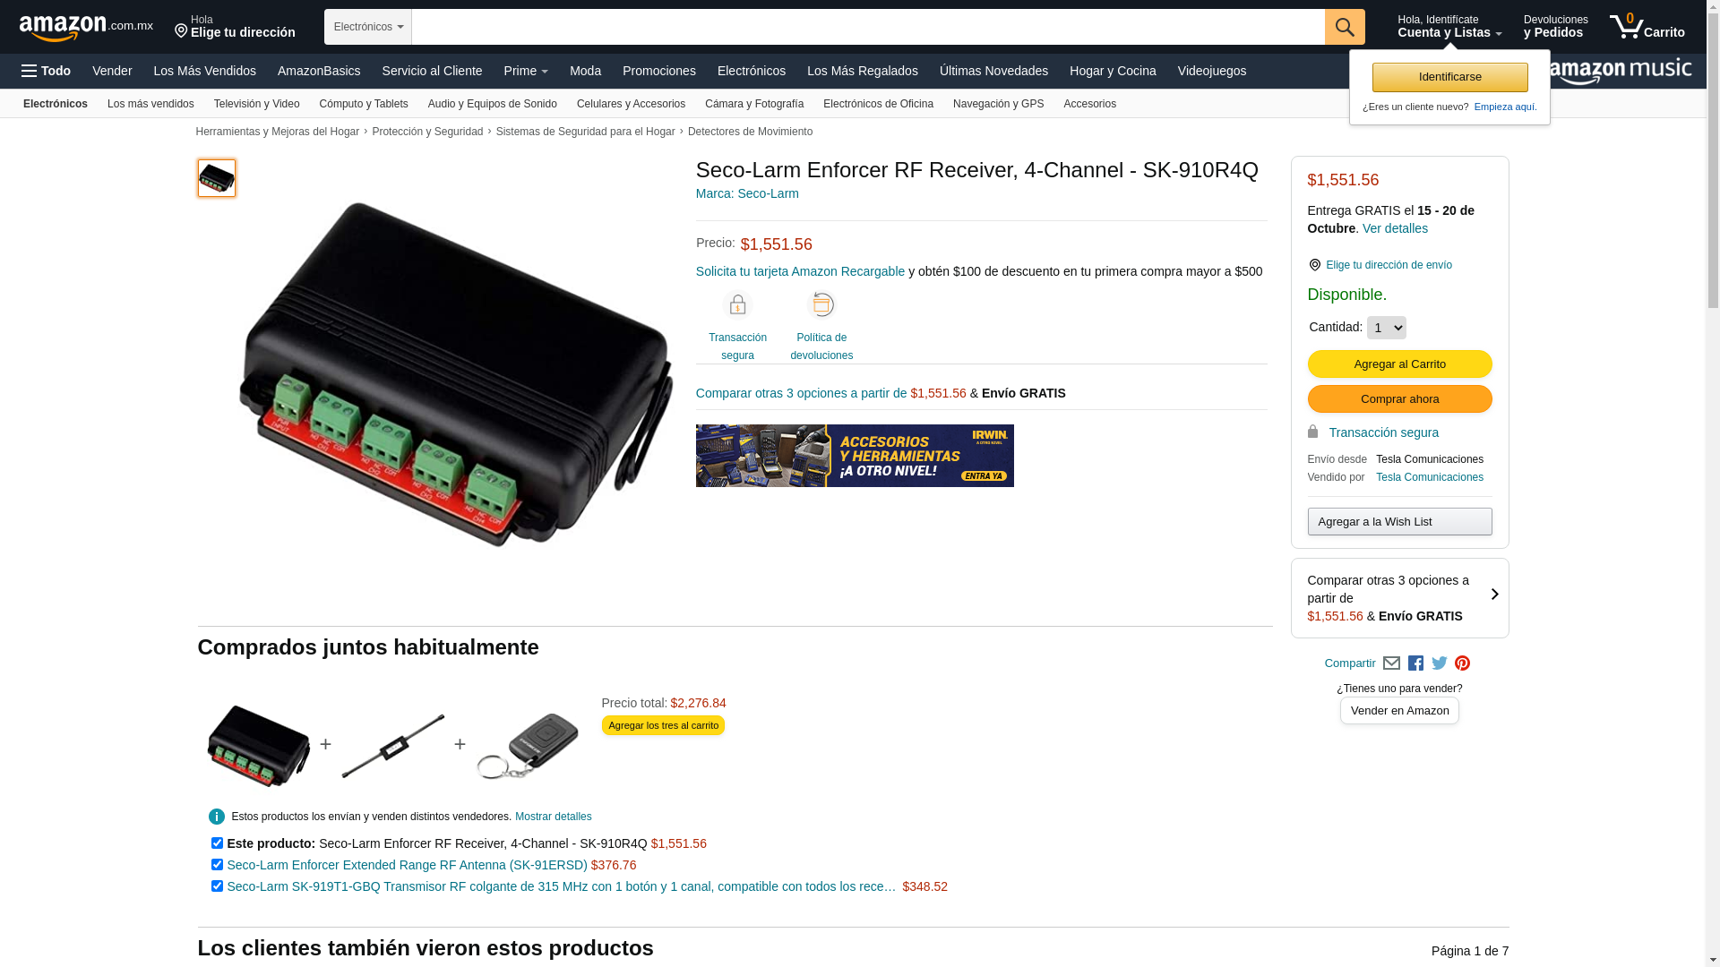Click inside the search text field

867,27
